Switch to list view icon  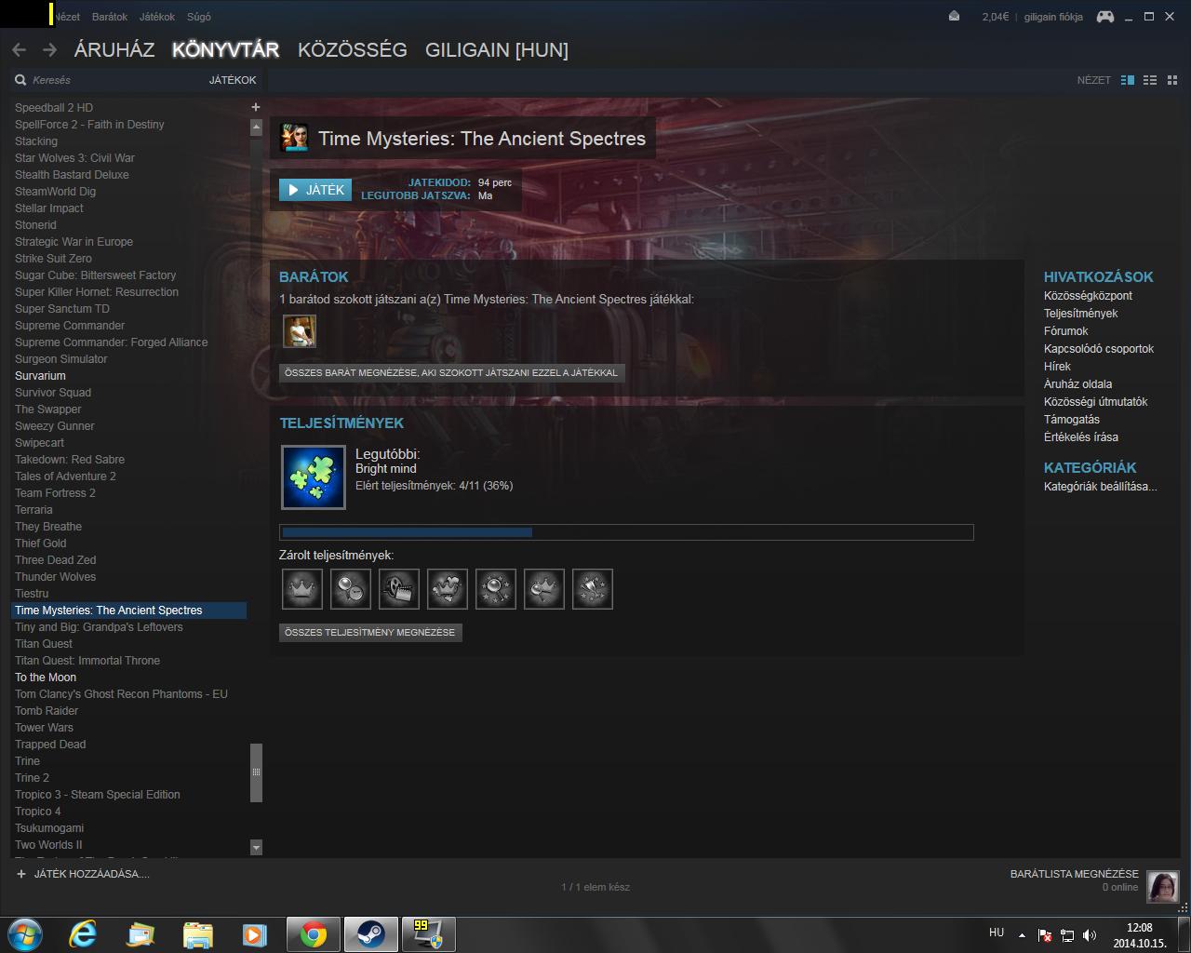coord(1150,80)
